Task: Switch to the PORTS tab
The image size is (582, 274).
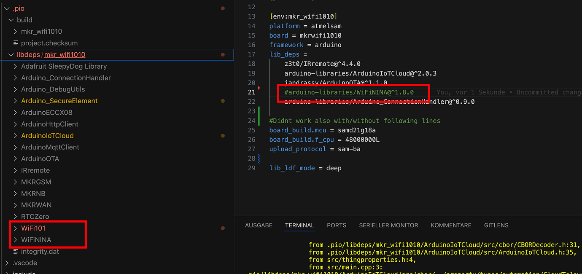Action: (337, 225)
